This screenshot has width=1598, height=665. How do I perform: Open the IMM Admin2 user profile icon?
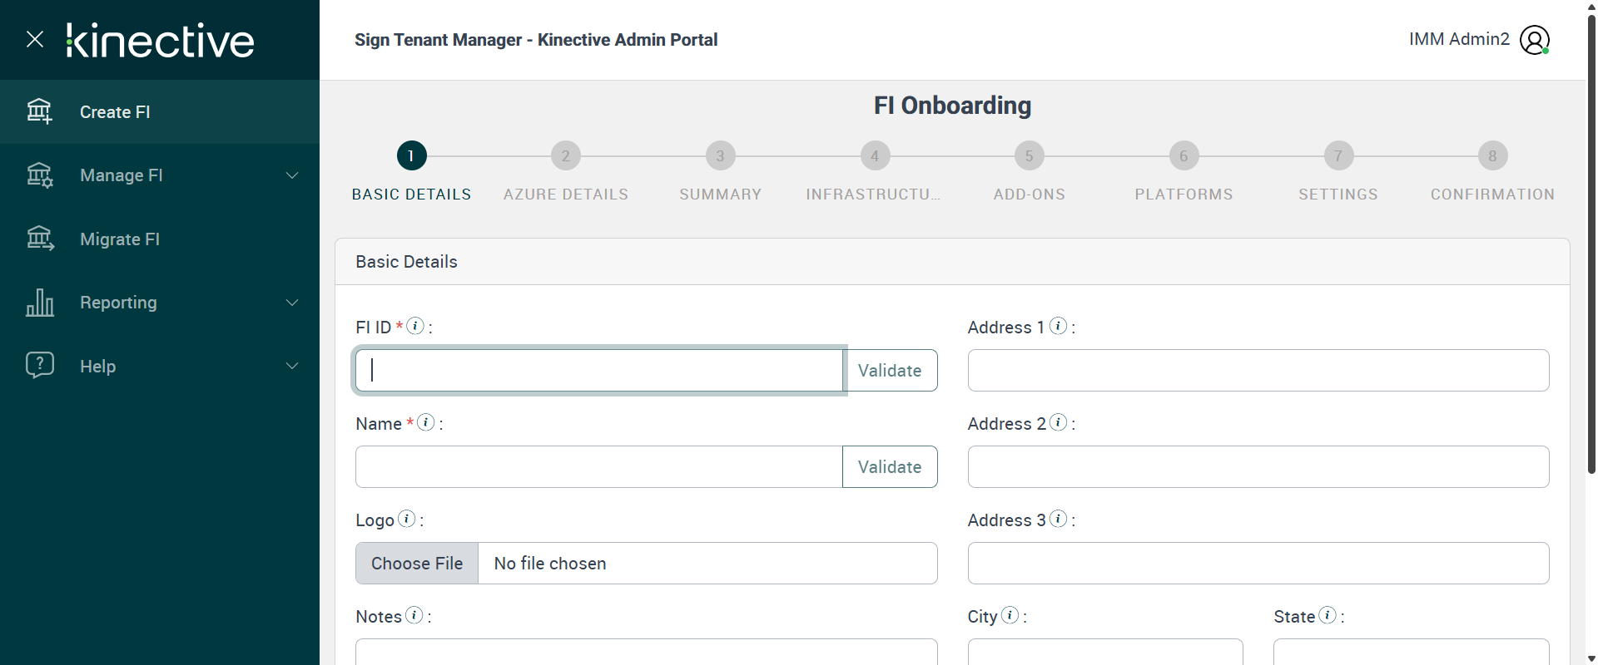[x=1534, y=40]
